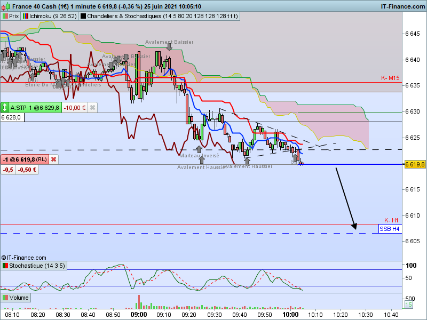The image size is (427, 320).
Task: Cancel the A:STP stop order with the grey X
Action: [92, 108]
